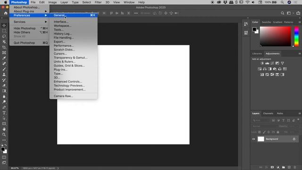Switch to the Swatches tab
Viewport: 302px width, 170px height.
point(266,22)
